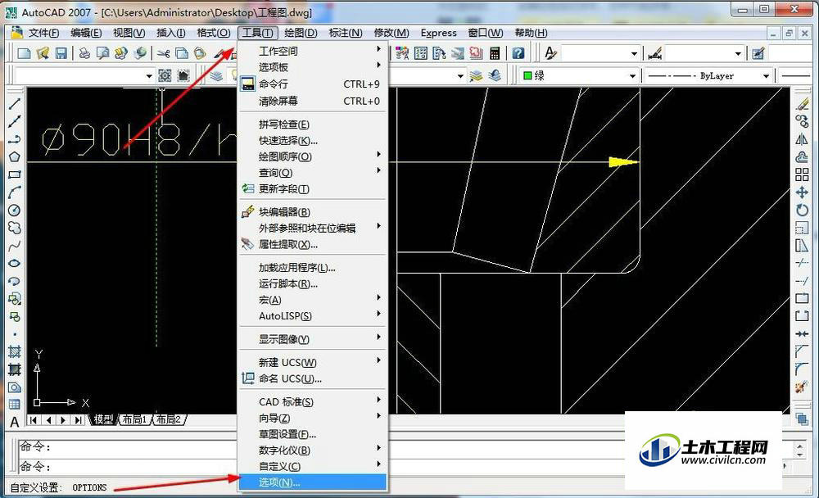Image resolution: width=819 pixels, height=498 pixels.
Task: Open the text style dropdown
Action: point(634,53)
